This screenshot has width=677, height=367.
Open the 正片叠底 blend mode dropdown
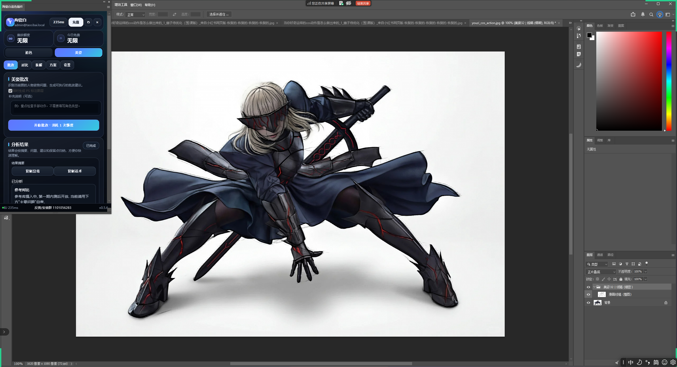point(601,272)
